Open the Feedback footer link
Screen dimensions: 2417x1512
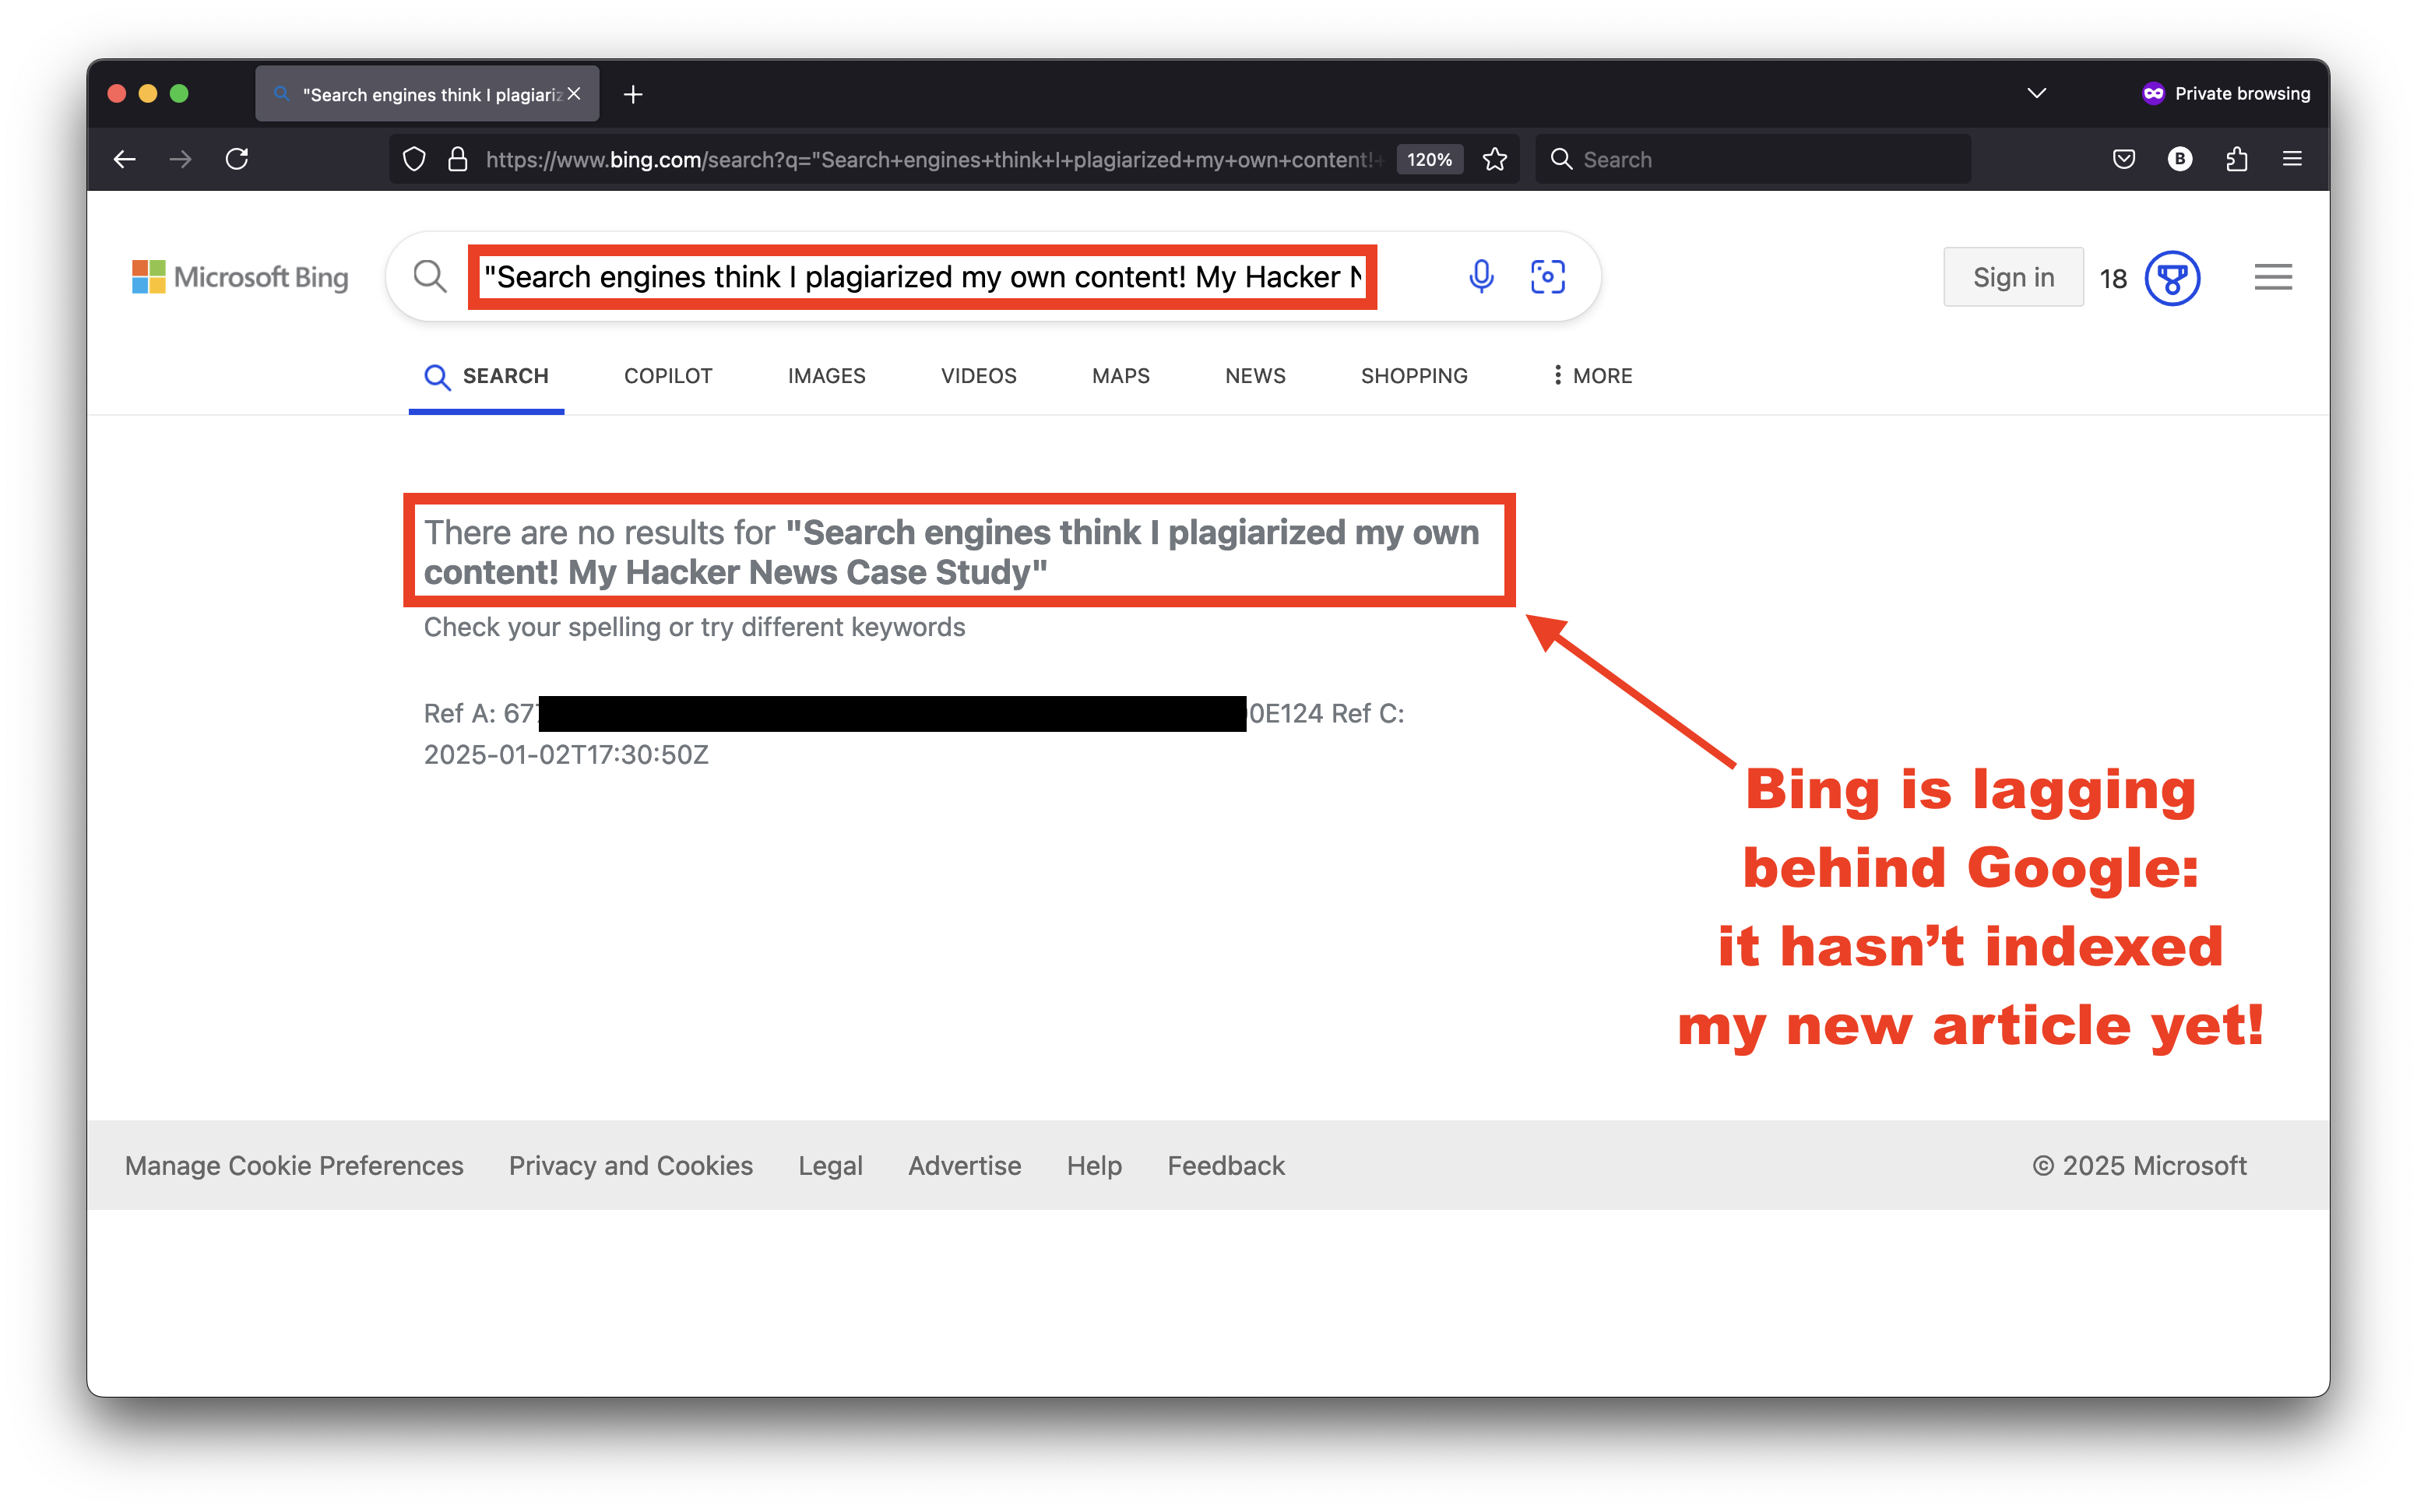(1226, 1165)
